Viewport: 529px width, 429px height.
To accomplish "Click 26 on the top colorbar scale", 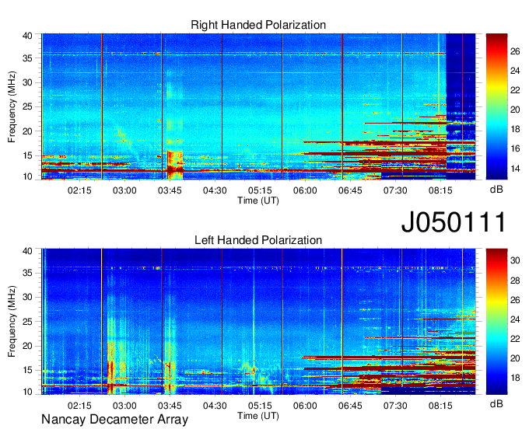I will (x=515, y=51).
